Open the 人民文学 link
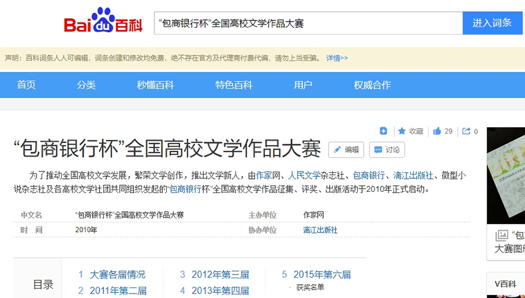 [304, 175]
